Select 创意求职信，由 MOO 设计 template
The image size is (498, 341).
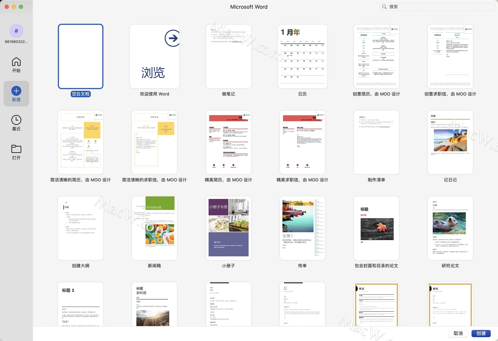pos(450,56)
